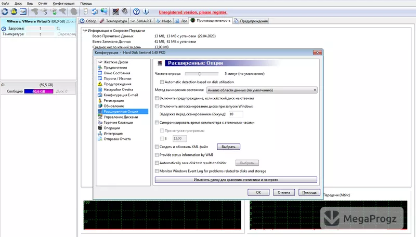This screenshot has width=416, height=237.
Task: Select Пороги / Иконки in configuration list
Action: 118,78
